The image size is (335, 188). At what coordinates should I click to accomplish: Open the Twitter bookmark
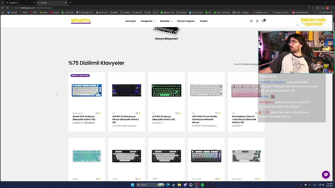click(23, 13)
